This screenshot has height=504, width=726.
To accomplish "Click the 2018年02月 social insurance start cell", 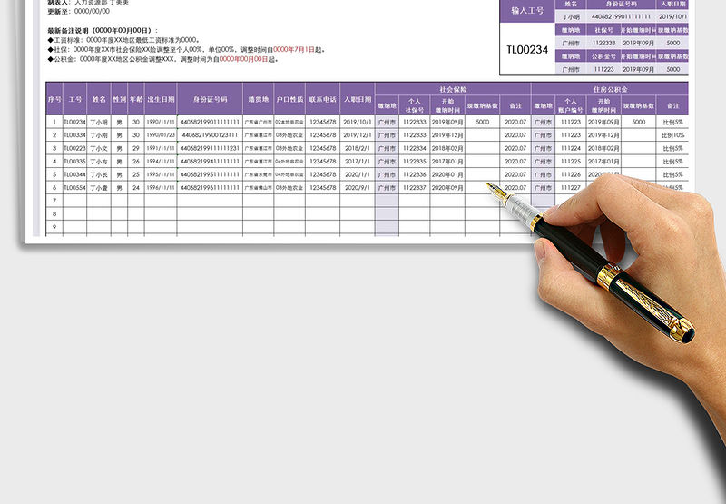I will 448,148.
